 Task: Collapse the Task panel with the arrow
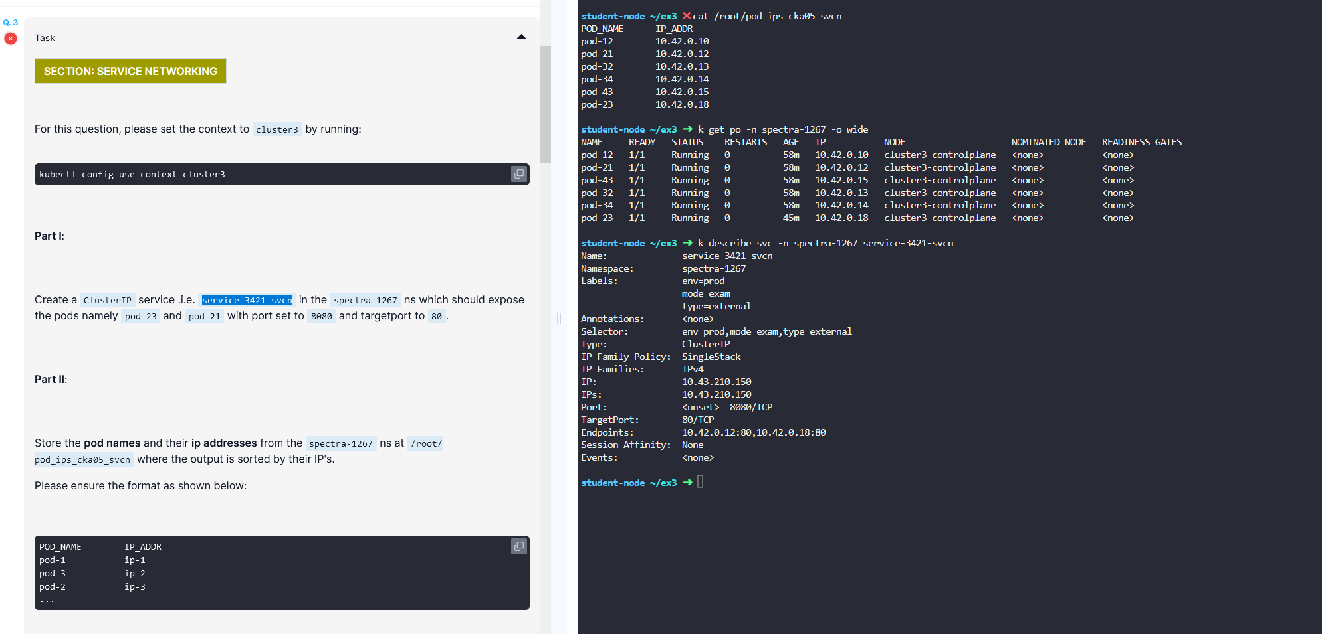(x=521, y=37)
